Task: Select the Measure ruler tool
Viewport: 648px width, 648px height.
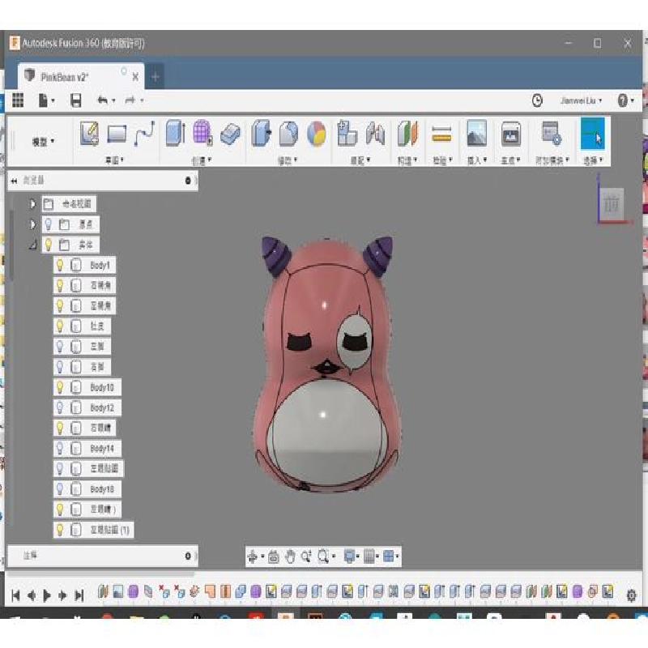Action: coord(441,134)
